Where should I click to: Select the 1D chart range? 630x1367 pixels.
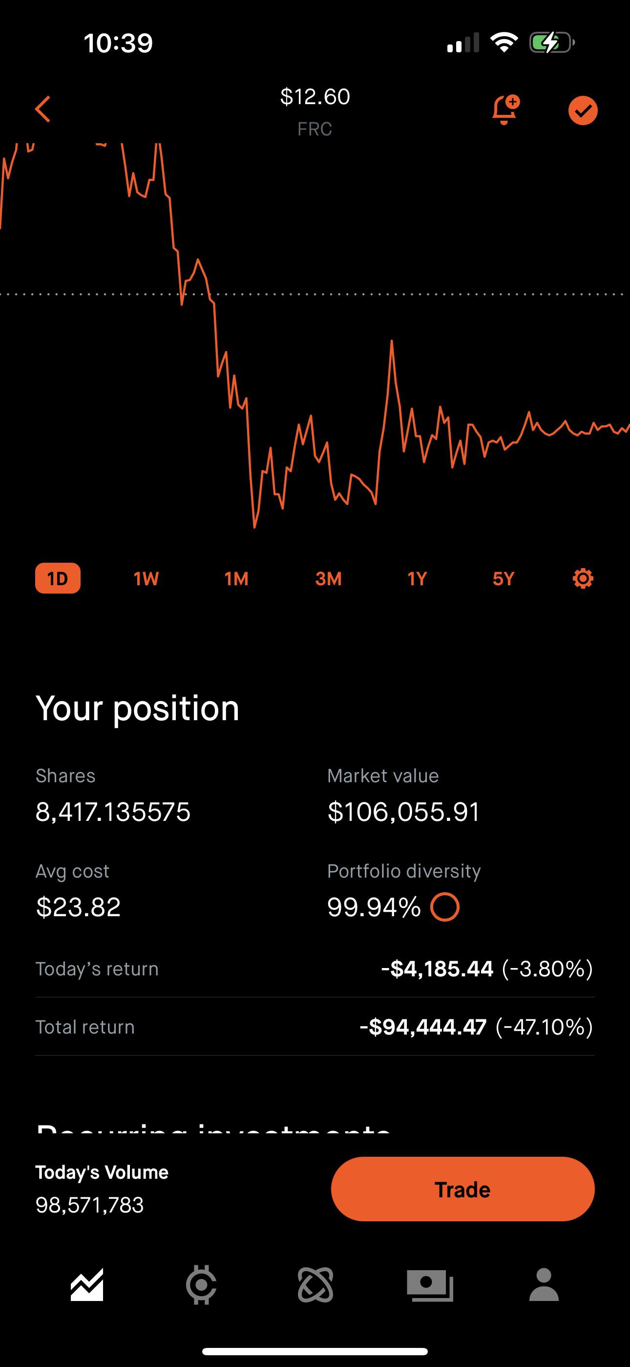coord(58,578)
